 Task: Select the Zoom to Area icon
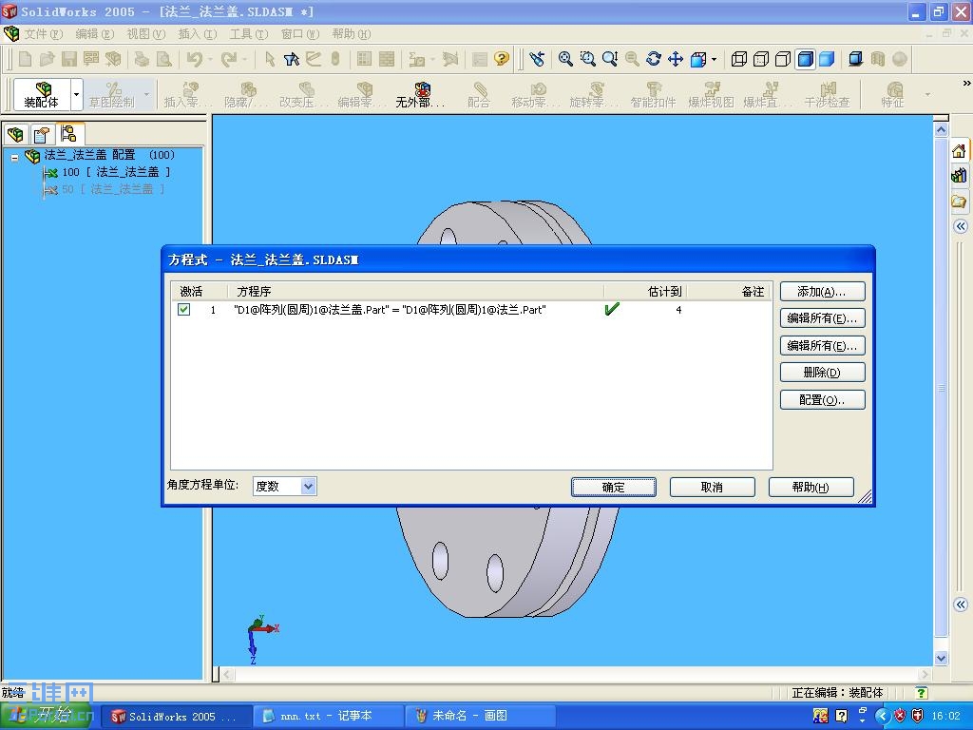pos(587,59)
